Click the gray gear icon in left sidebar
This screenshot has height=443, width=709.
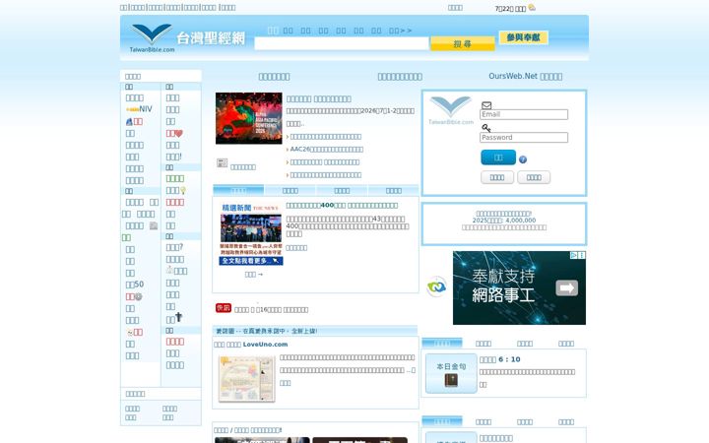pyautogui.click(x=139, y=297)
